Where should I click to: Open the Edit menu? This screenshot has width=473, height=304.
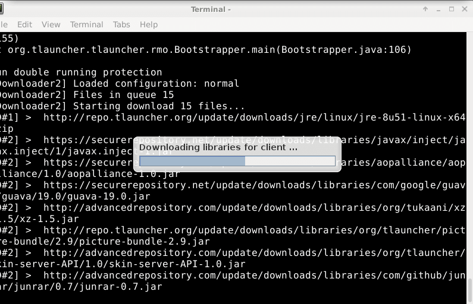24,24
